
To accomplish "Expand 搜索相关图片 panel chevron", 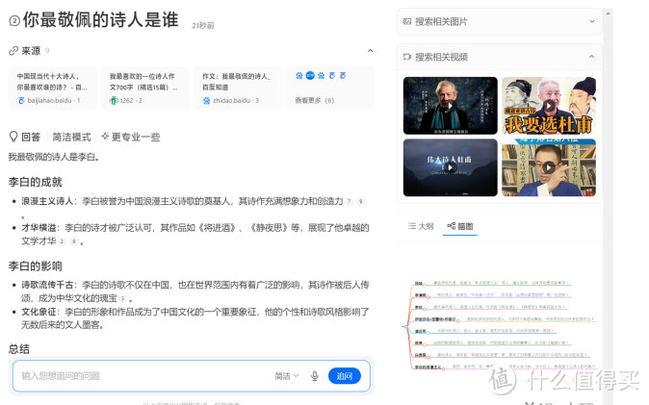I will click(592, 21).
